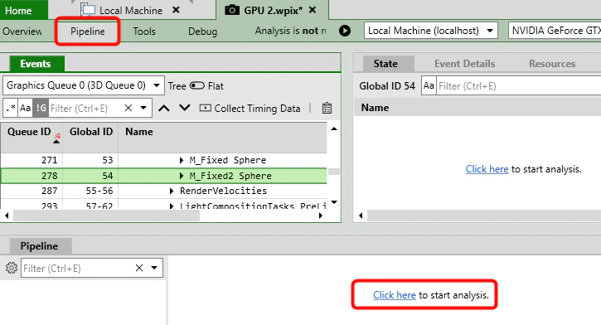Click the clipboard copy icon

327,108
